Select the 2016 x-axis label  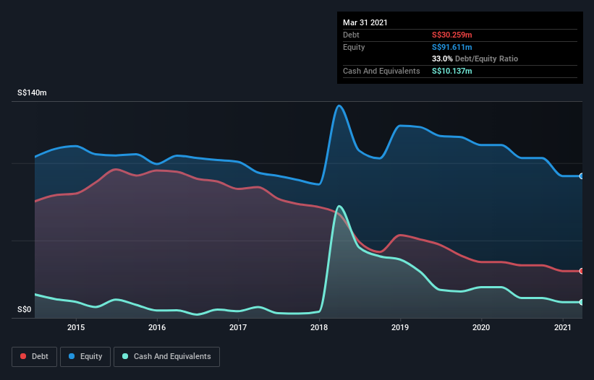click(157, 327)
